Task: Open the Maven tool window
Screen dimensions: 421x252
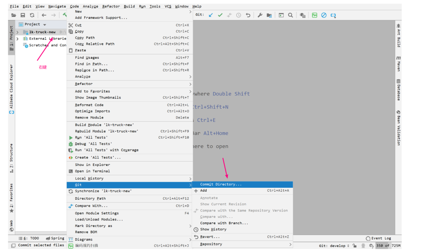Action: tap(398, 63)
